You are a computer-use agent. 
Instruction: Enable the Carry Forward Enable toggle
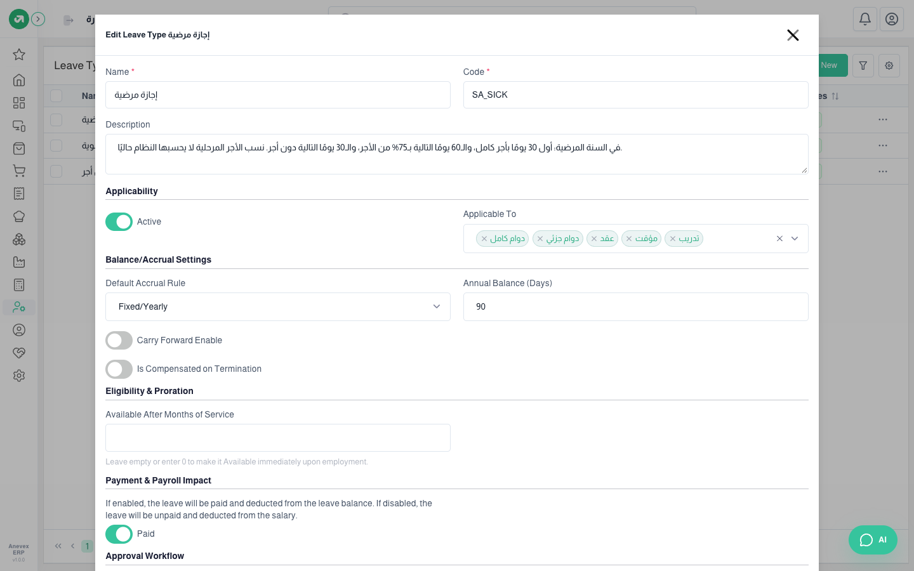coord(119,341)
